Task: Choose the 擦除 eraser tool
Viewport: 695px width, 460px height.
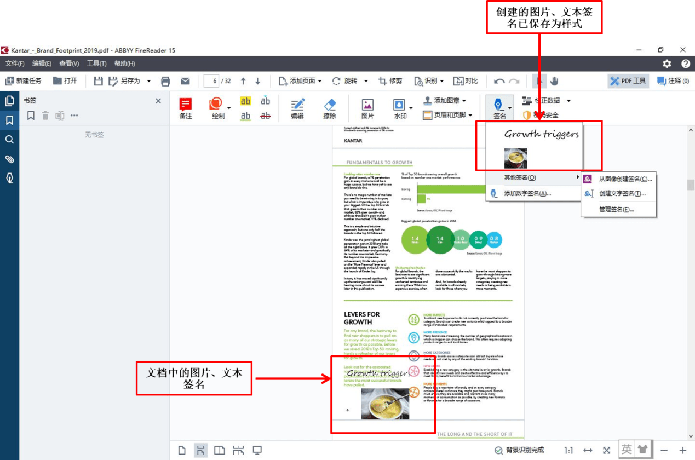Action: coord(329,108)
